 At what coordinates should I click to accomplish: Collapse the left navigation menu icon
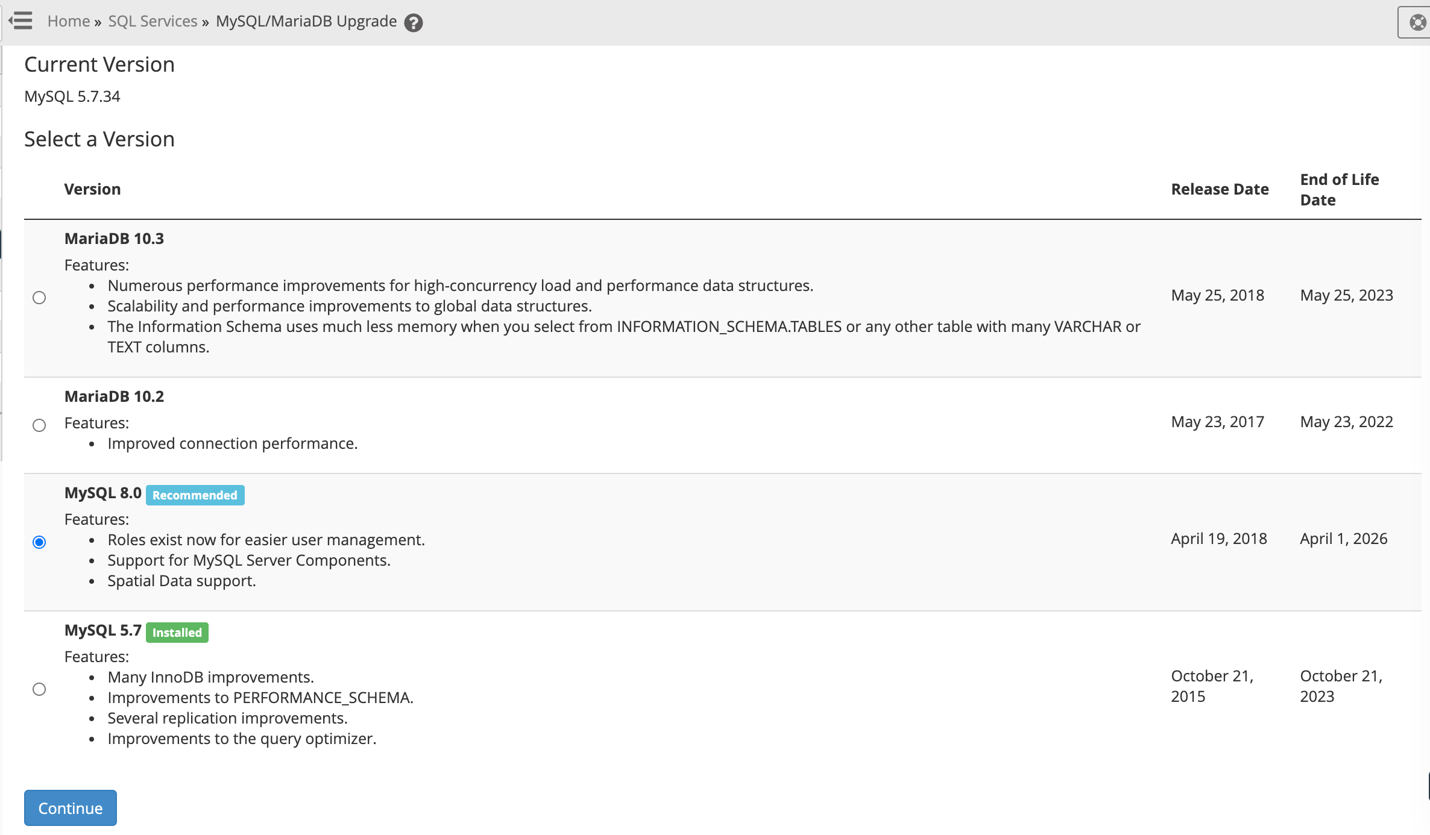tap(21, 21)
